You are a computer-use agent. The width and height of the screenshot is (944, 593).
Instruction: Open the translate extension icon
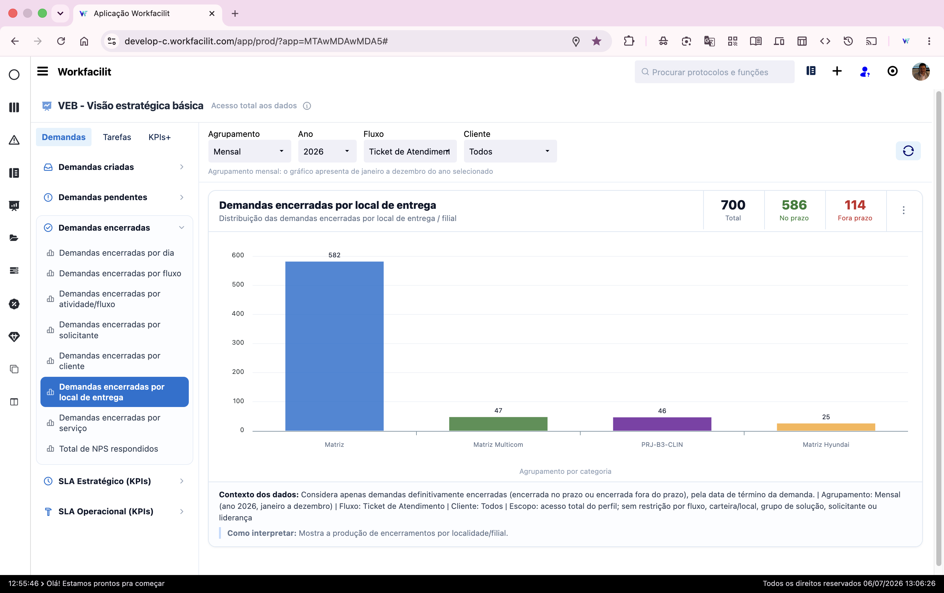[x=709, y=41]
